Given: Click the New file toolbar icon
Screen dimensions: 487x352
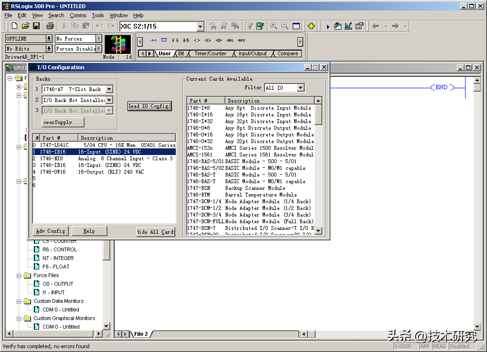Looking at the screenshot, I should [14, 26].
